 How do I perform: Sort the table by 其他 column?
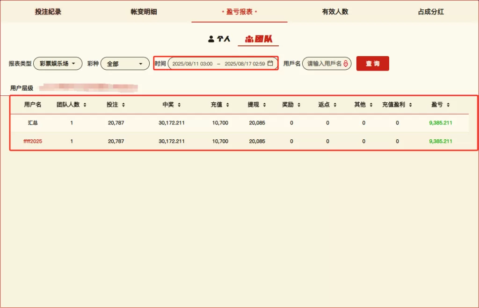(371, 105)
